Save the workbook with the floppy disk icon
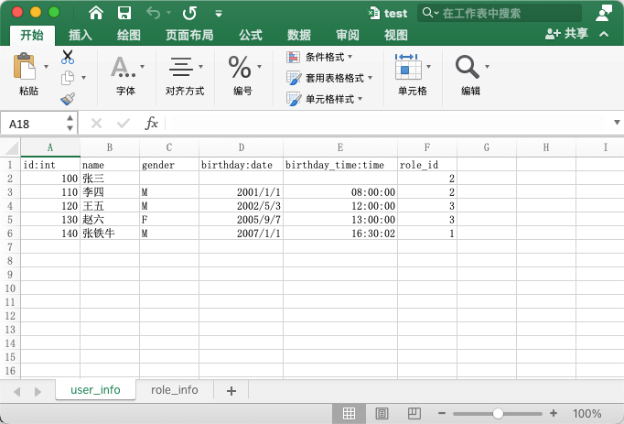This screenshot has height=424, width=624. pyautogui.click(x=124, y=13)
